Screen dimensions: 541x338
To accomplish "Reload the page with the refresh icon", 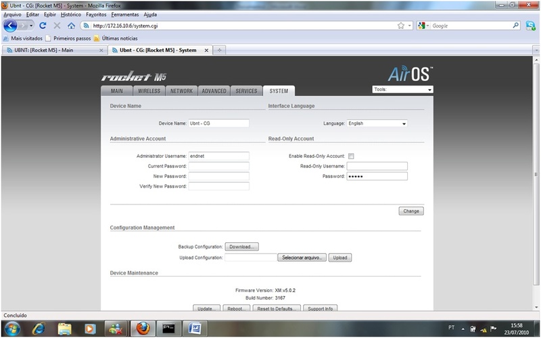I will (x=43, y=26).
